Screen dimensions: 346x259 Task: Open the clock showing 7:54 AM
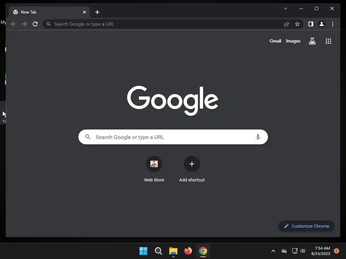[321, 251]
